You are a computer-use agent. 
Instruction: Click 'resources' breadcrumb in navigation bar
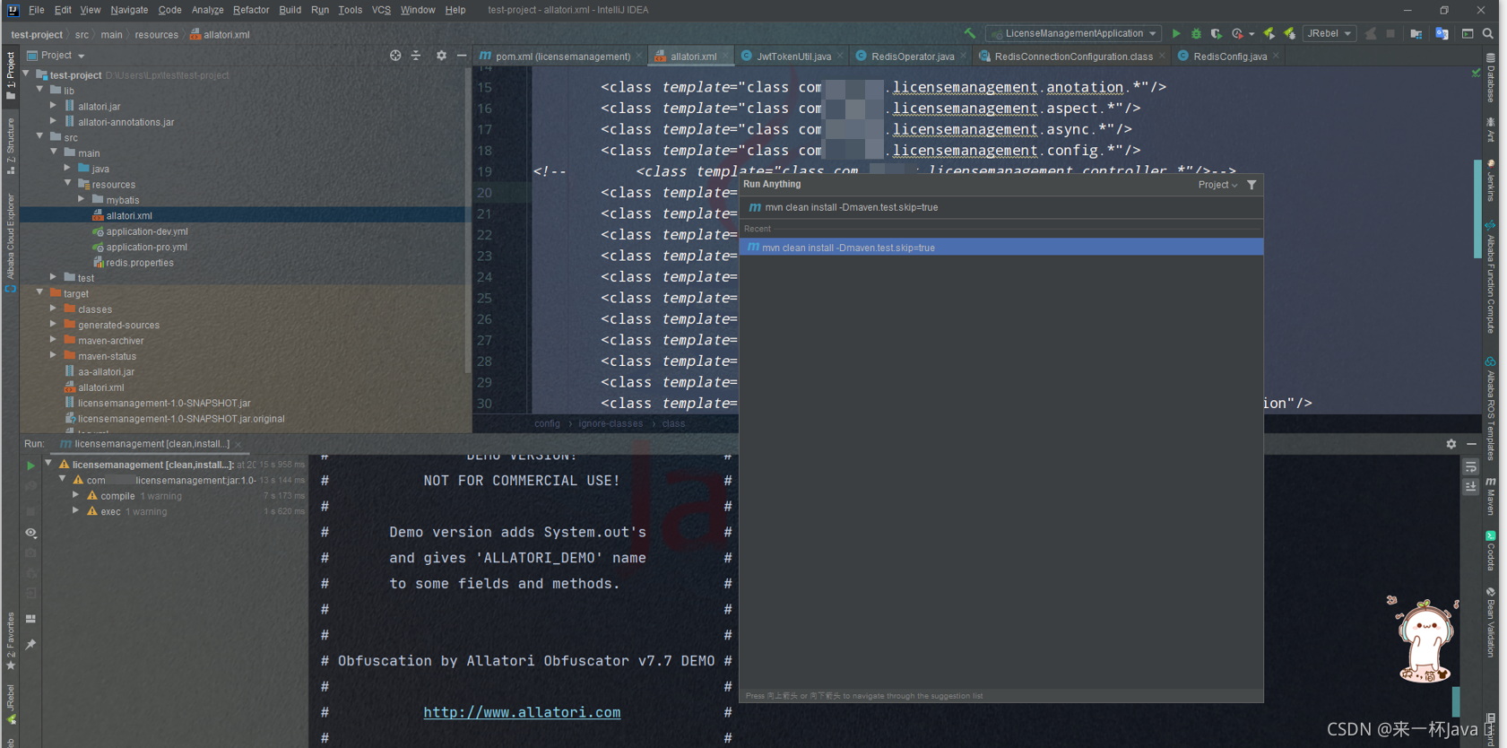(x=157, y=35)
